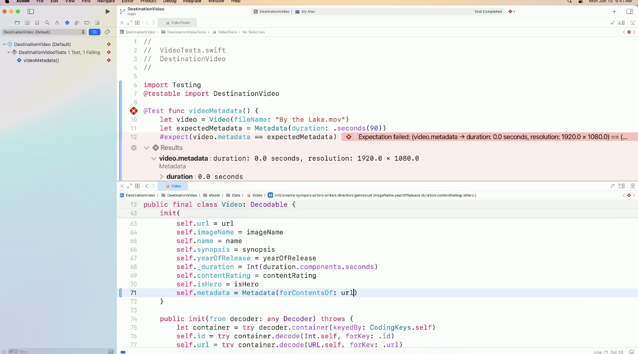Click the Expectation failed inline annotation
The height and width of the screenshot is (354, 638).
point(489,137)
